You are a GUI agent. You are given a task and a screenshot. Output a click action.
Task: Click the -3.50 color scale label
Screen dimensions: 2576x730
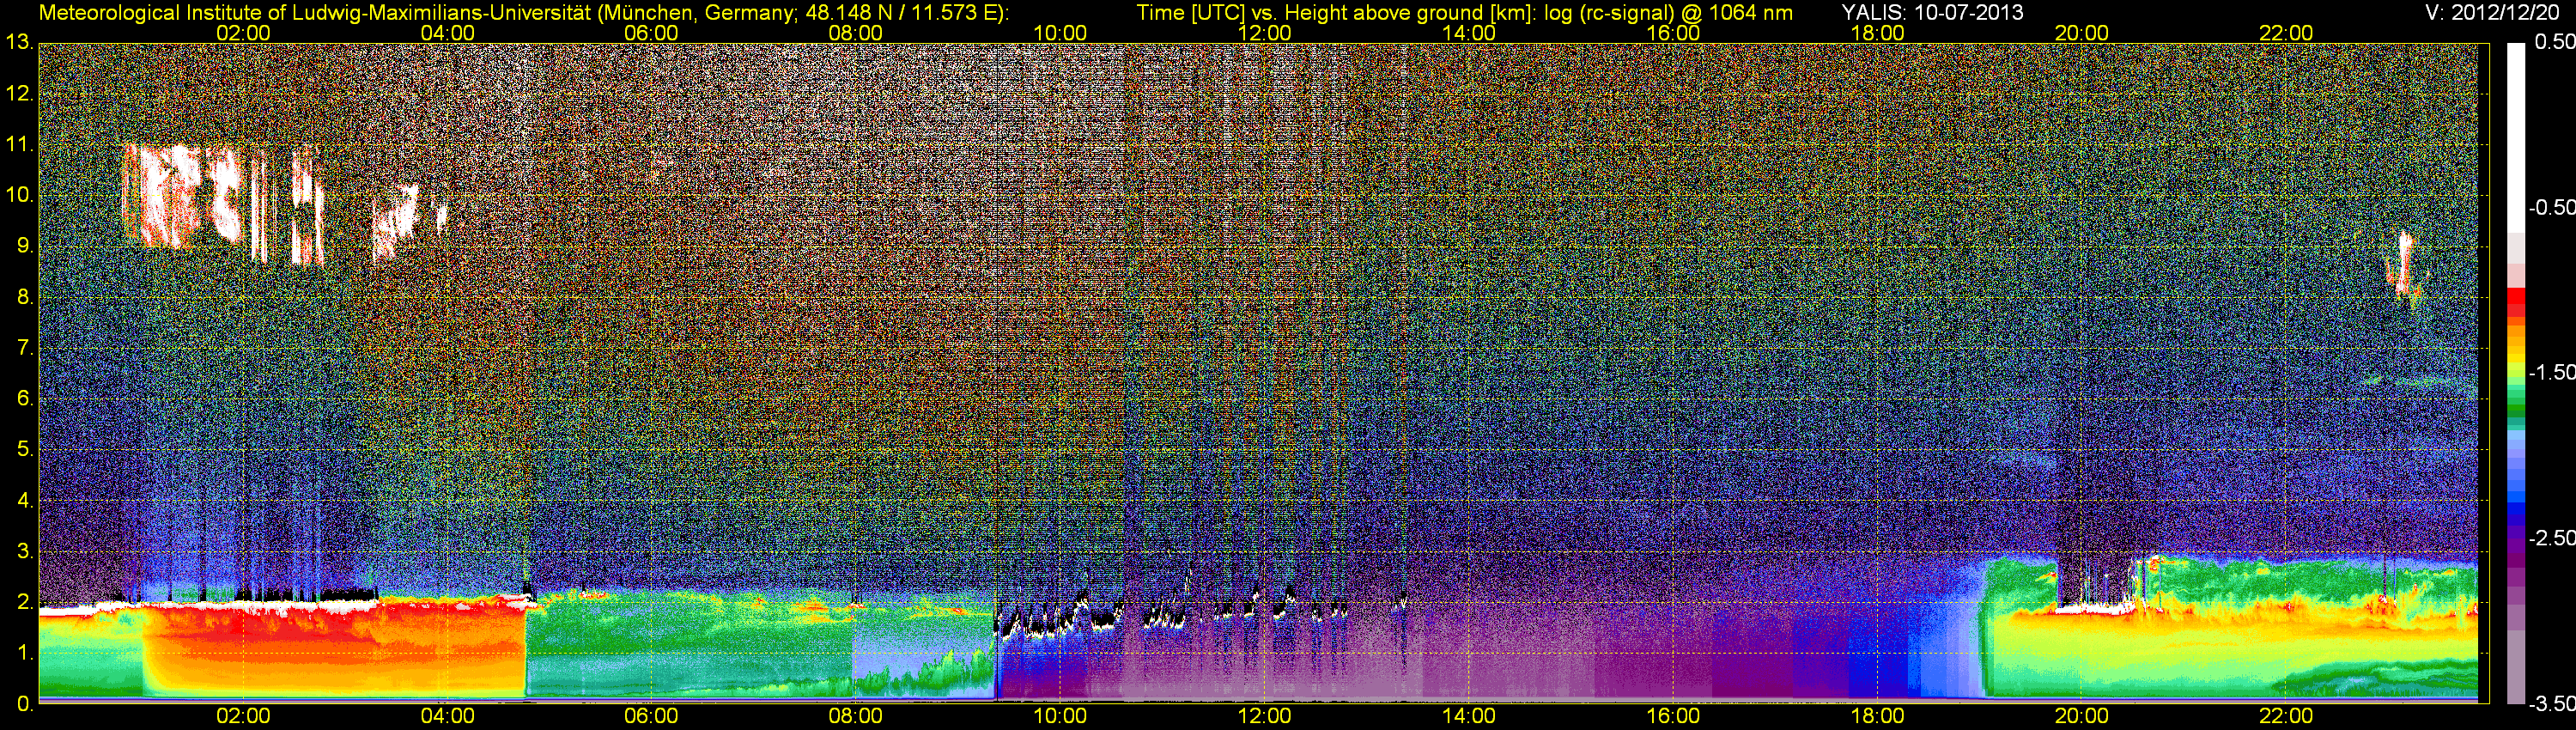point(2551,704)
